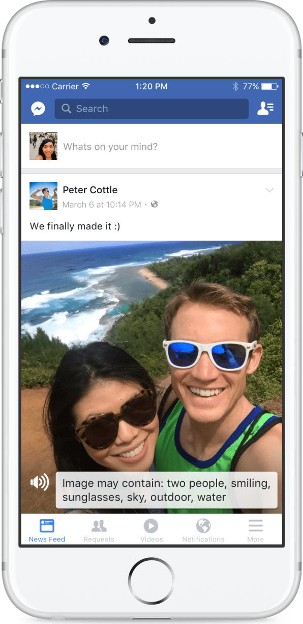Open Peter Cottle's profile picture thumbnail
This screenshot has width=303, height=624.
click(x=43, y=196)
